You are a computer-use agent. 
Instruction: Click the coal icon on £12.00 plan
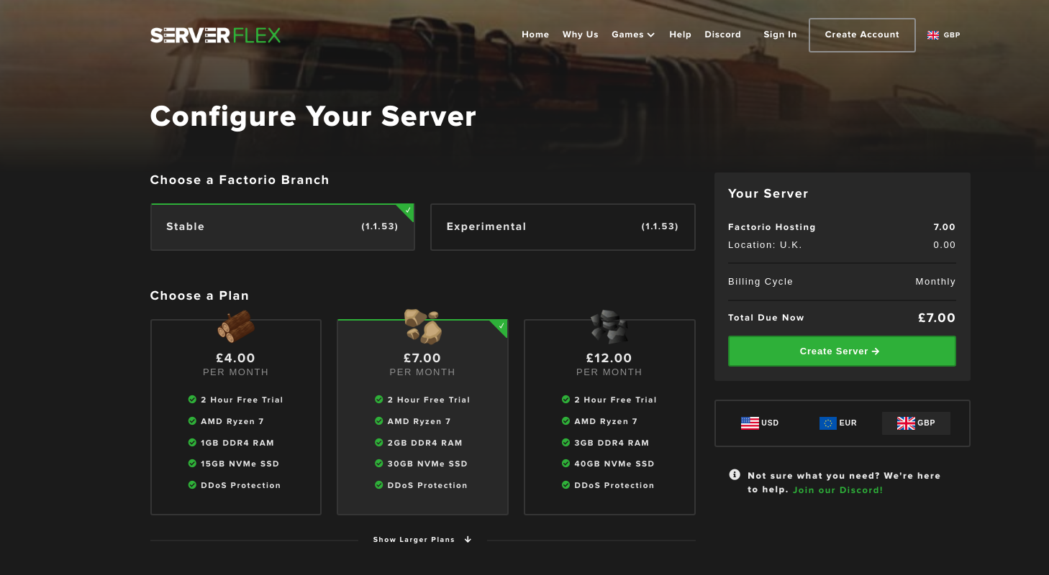609,326
